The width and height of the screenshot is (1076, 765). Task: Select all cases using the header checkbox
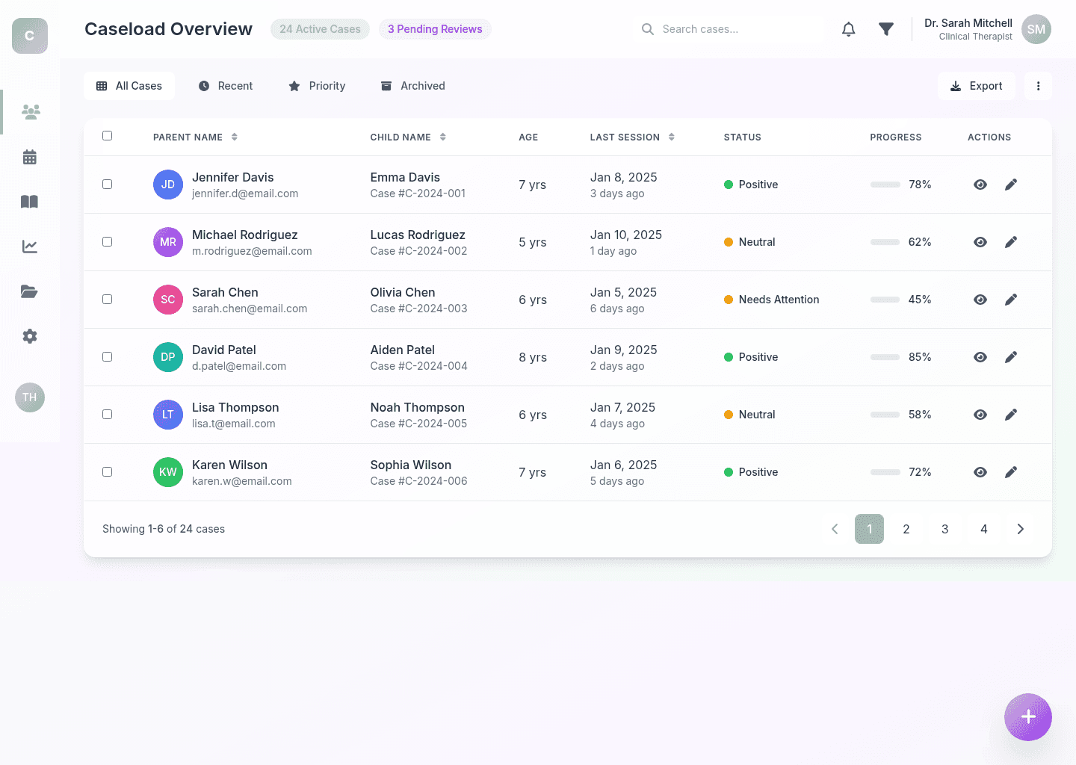click(x=107, y=136)
